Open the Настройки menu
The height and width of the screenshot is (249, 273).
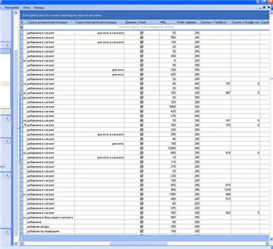12,8
